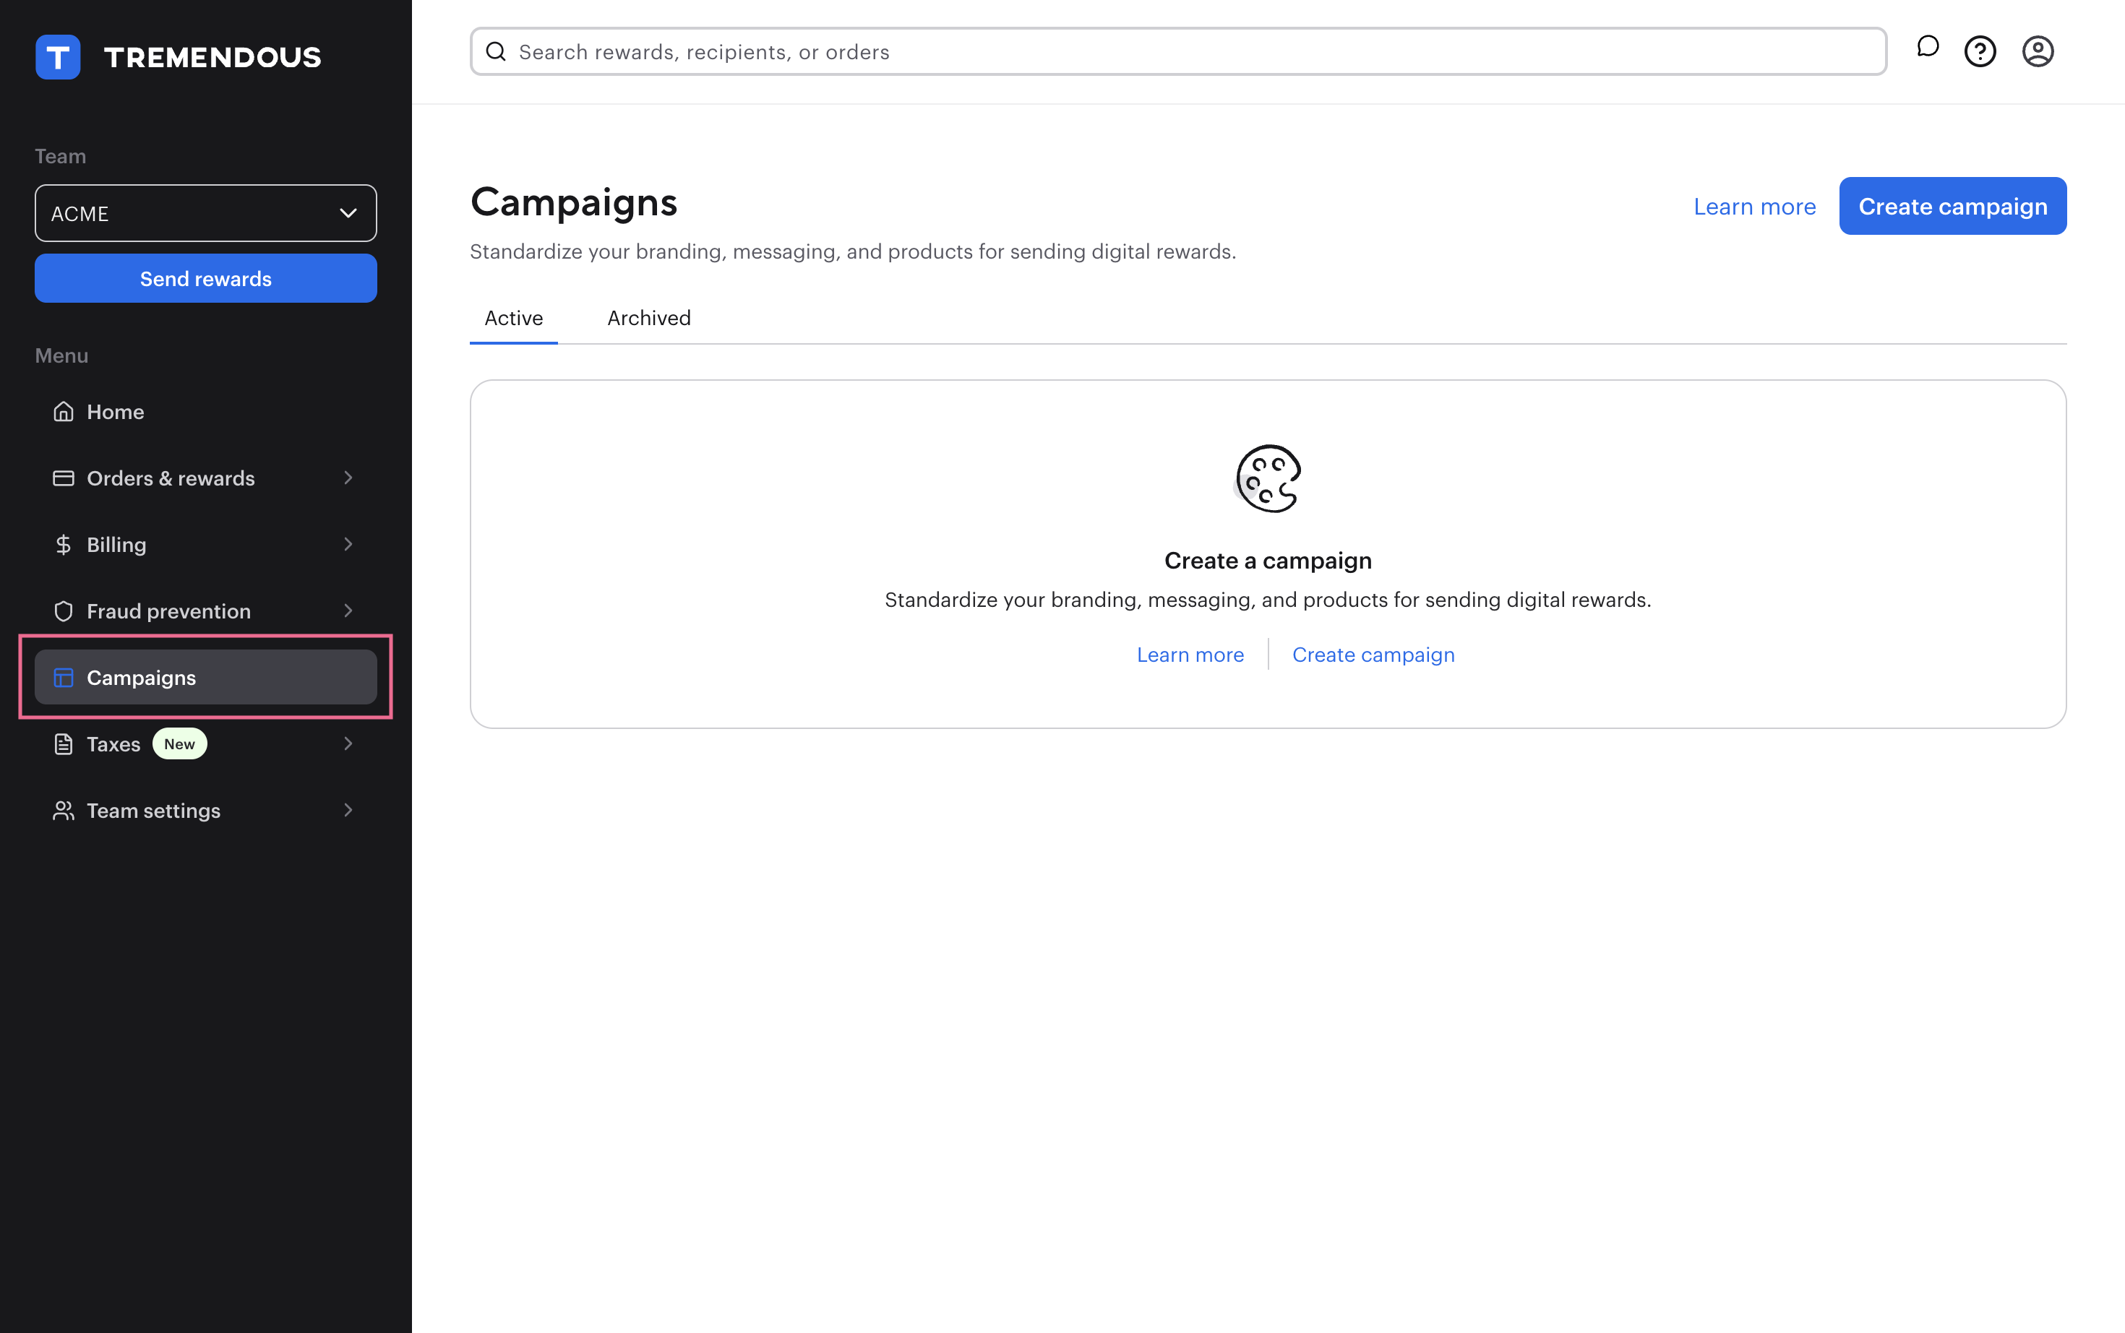Expand the Fraud prevention chevron
Image resolution: width=2125 pixels, height=1333 pixels.
tap(348, 610)
